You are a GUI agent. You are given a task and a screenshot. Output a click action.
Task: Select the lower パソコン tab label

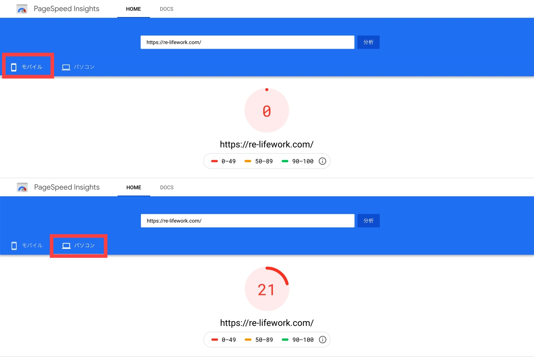84,246
